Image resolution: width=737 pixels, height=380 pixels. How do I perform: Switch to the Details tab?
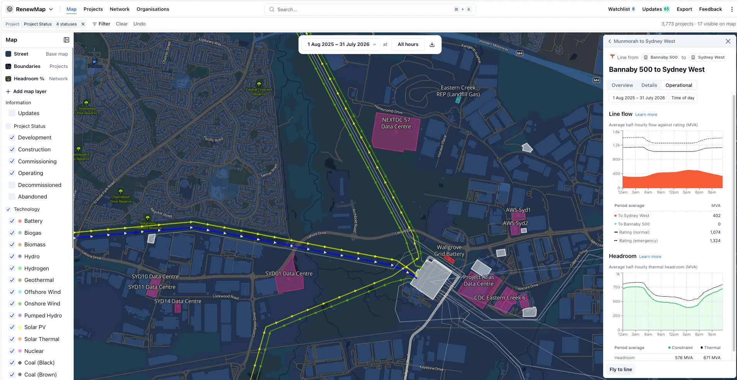click(649, 85)
